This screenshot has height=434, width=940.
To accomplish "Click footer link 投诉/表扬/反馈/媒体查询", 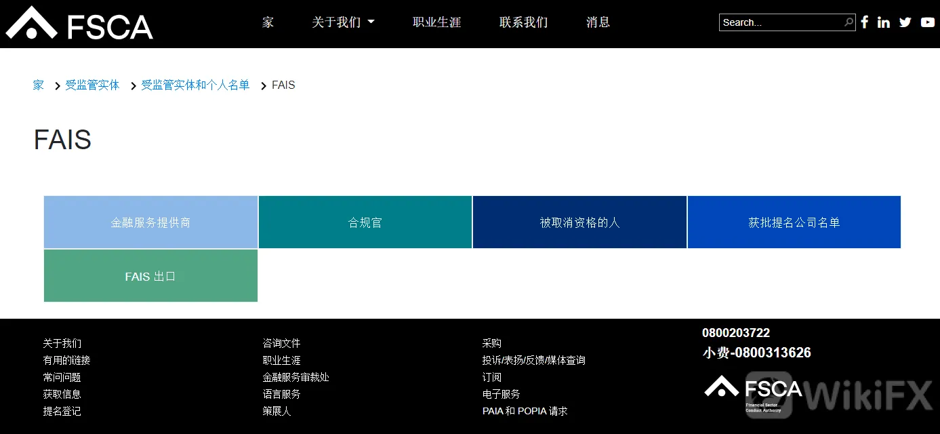I will (534, 361).
